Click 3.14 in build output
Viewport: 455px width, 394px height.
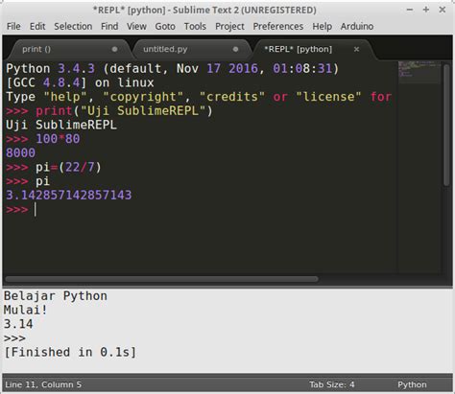pos(18,324)
